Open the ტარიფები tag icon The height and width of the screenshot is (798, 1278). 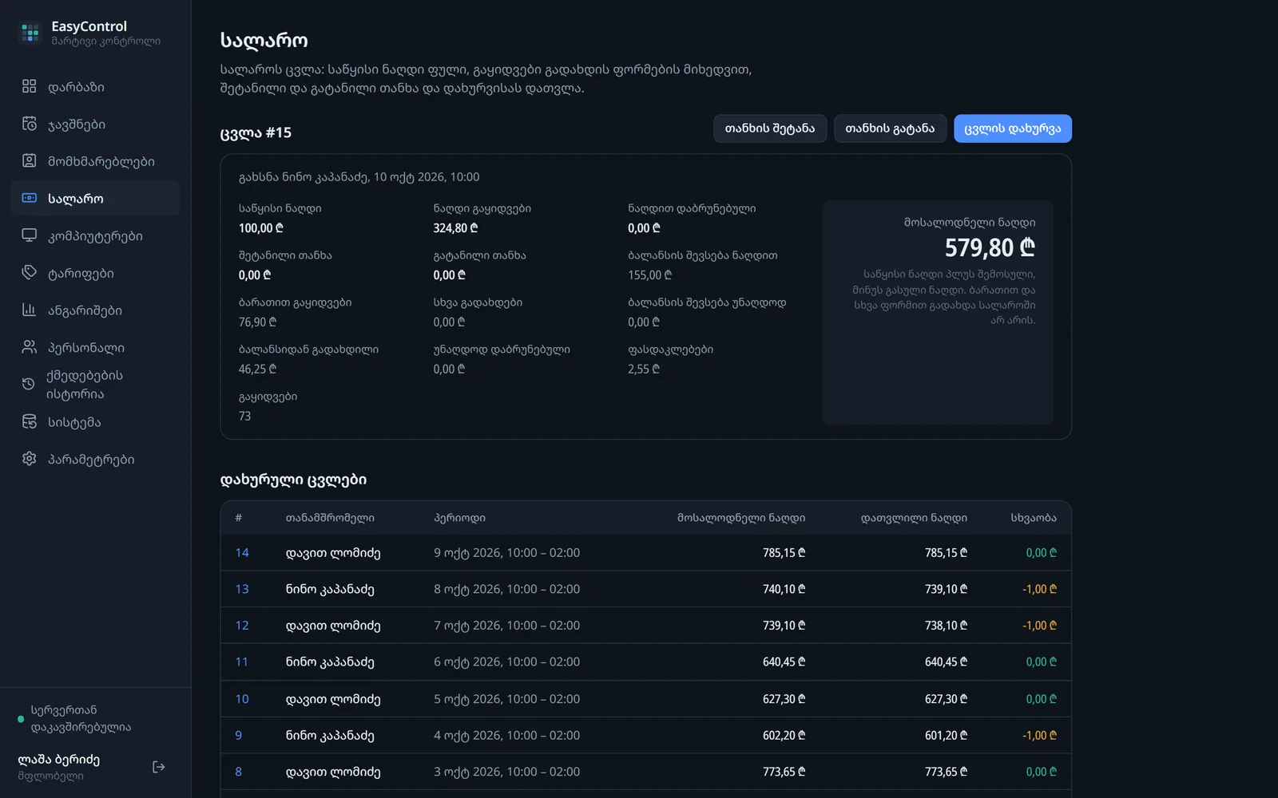(30, 272)
